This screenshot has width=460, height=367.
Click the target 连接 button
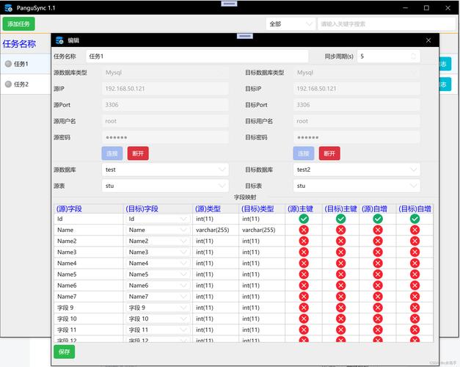tap(303, 153)
